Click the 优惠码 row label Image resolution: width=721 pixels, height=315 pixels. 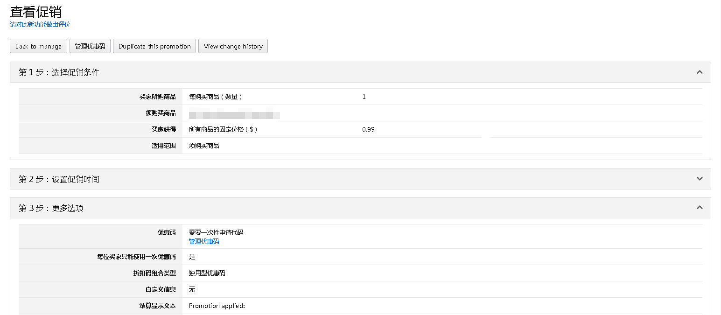click(167, 232)
